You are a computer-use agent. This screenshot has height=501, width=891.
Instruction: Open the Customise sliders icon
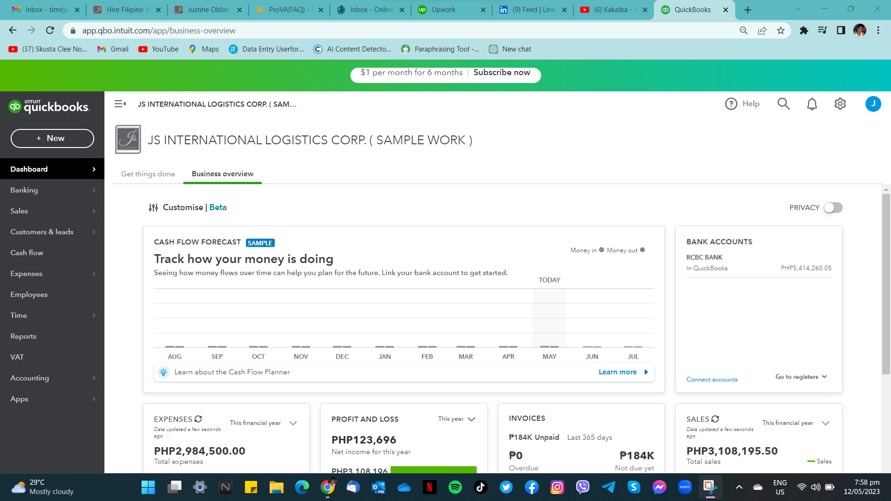point(153,207)
